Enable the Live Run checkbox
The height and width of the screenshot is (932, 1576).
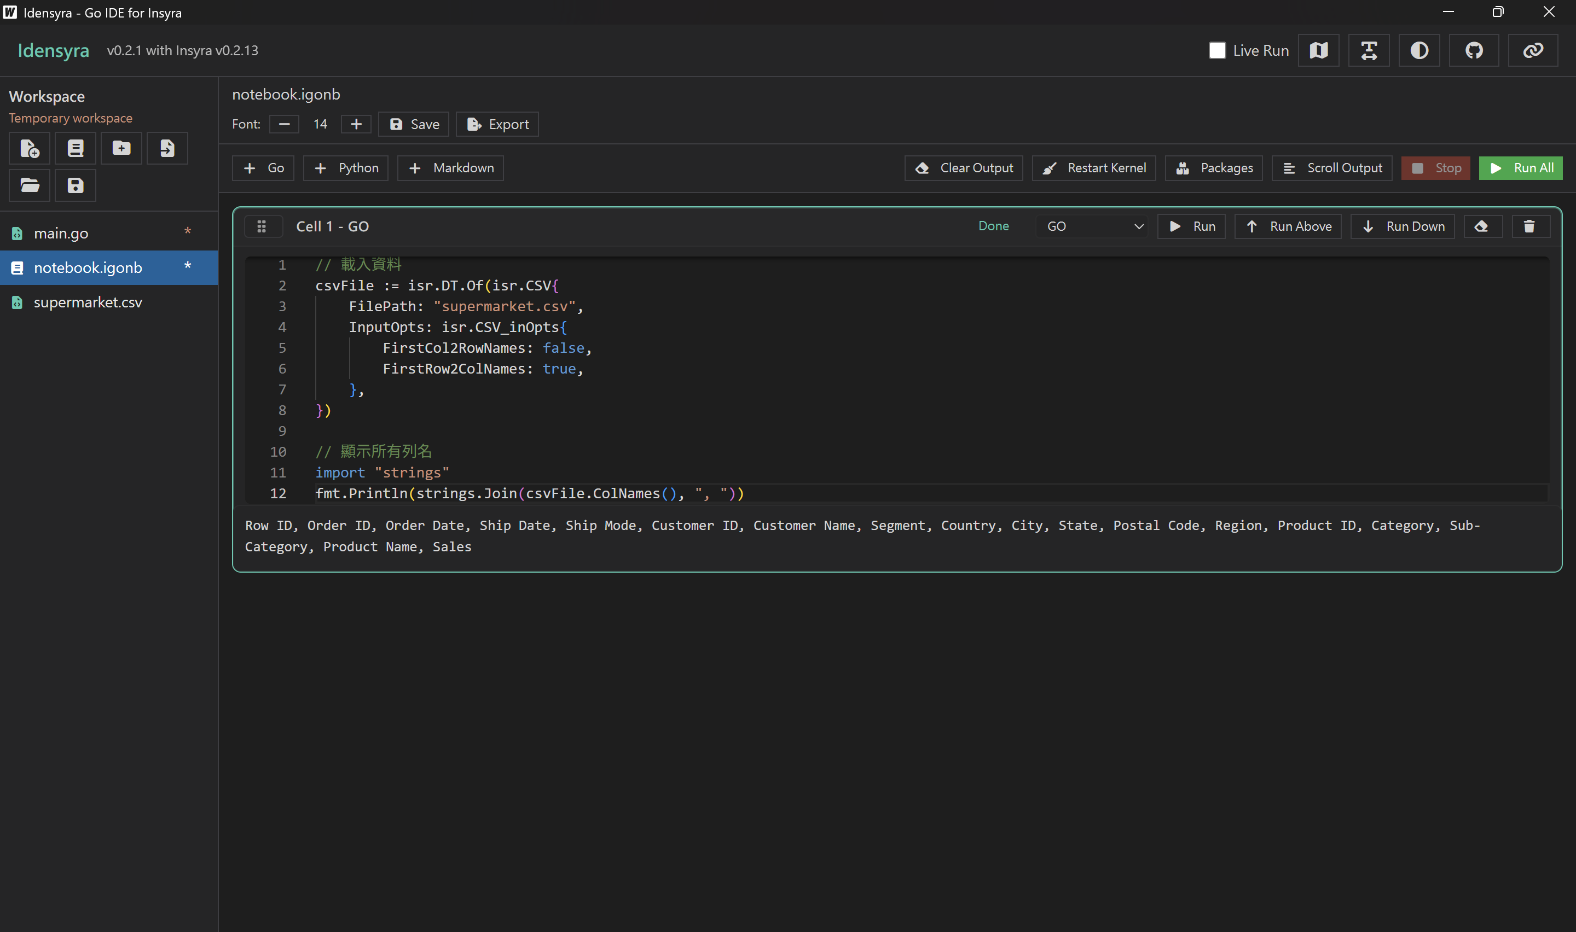(x=1216, y=50)
